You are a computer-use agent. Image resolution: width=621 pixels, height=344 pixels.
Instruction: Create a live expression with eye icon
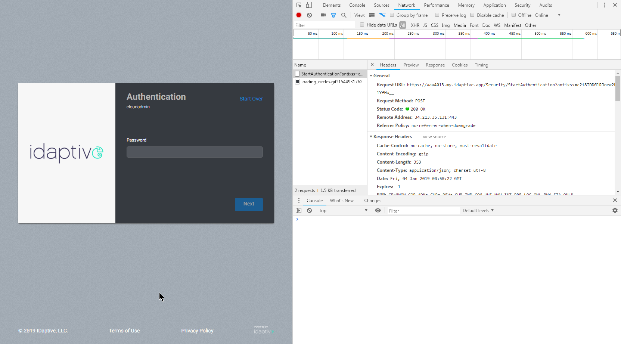(x=378, y=211)
